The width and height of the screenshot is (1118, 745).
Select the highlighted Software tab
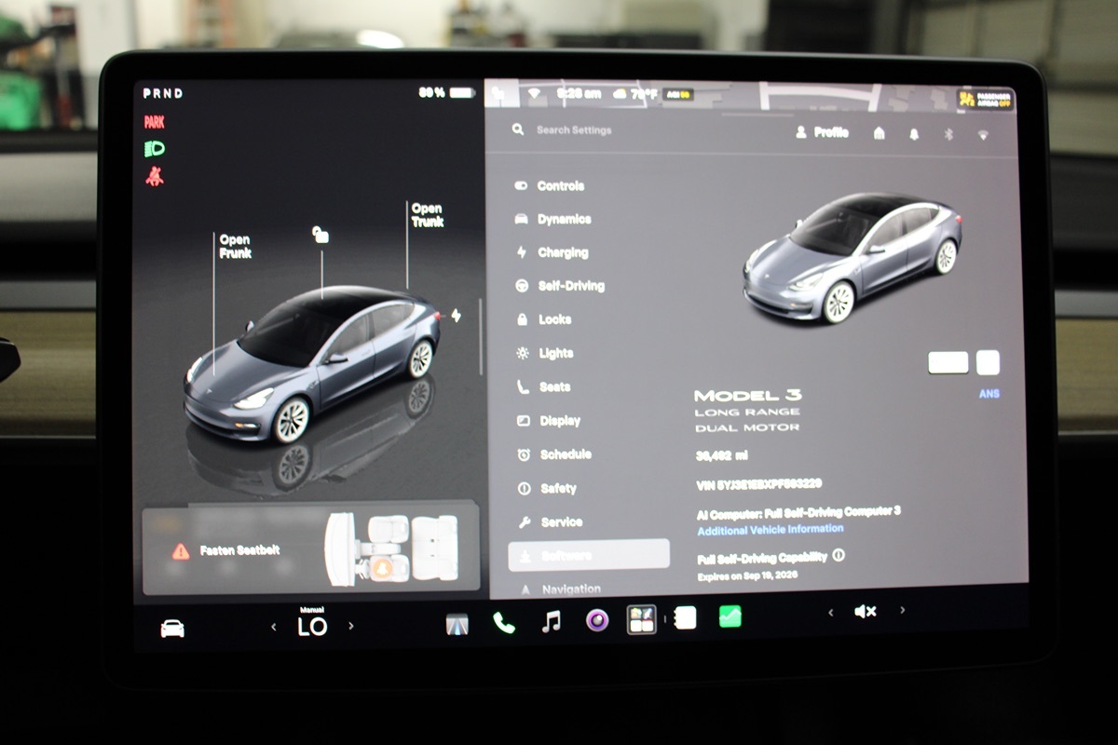[x=589, y=555]
